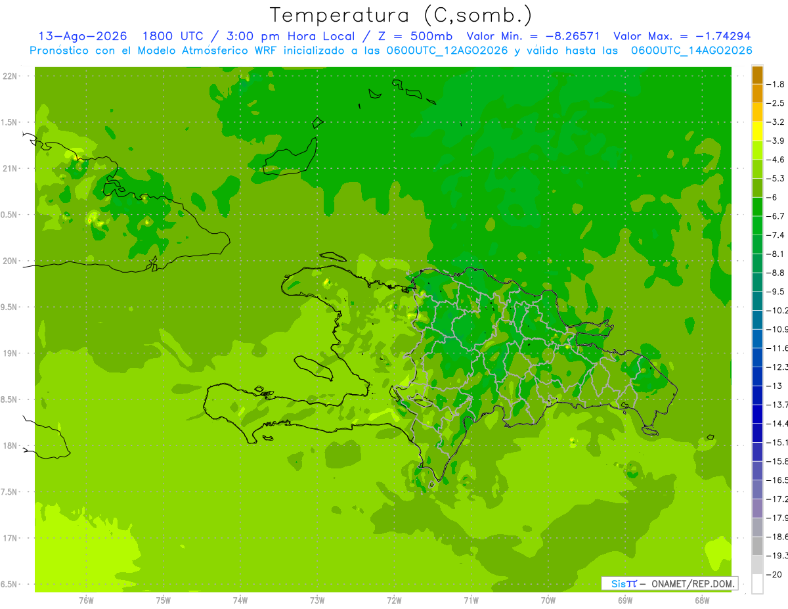This screenshot has height=609, width=788.
Task: Click the "Valor Min. = -8.26571" value
Action: [534, 36]
